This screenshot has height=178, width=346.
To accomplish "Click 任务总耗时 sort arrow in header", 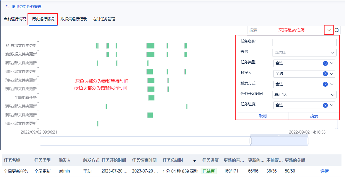I will click(195, 161).
